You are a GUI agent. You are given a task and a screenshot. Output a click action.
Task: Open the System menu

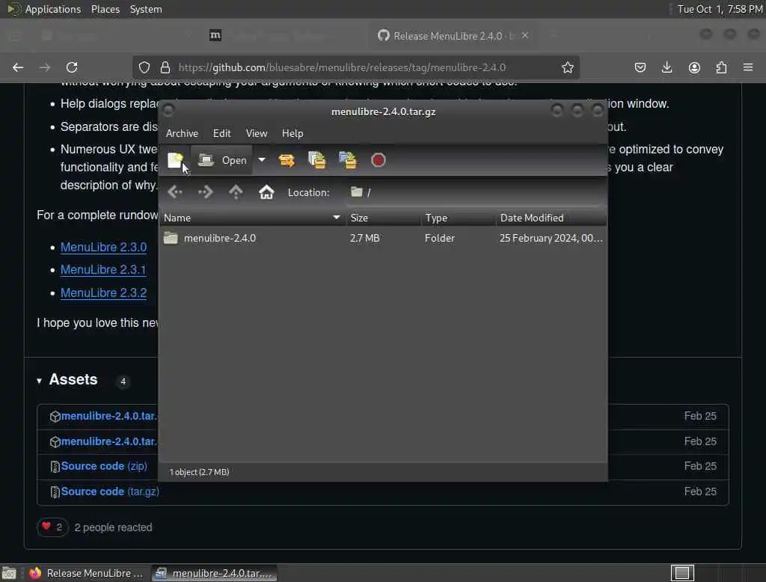point(146,9)
